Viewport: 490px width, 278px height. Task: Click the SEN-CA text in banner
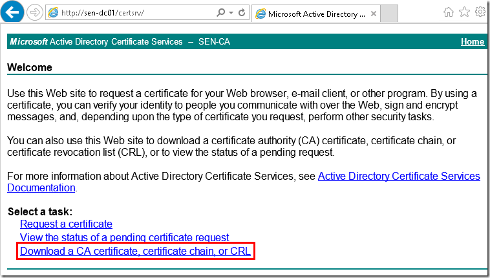click(x=214, y=41)
